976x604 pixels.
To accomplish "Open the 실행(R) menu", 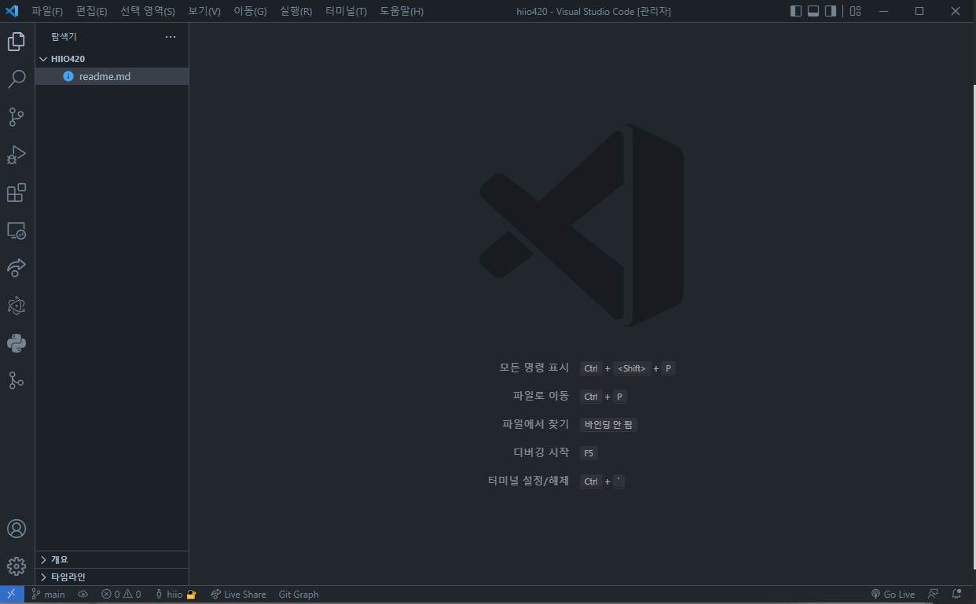I will (x=295, y=11).
